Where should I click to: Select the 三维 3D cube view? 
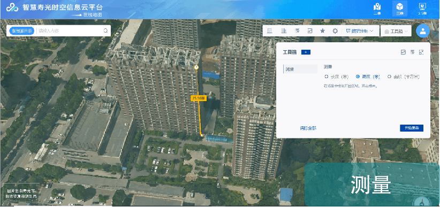point(400,9)
